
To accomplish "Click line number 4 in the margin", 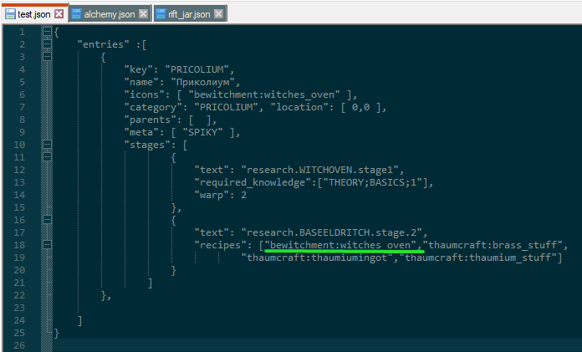I will coord(23,69).
